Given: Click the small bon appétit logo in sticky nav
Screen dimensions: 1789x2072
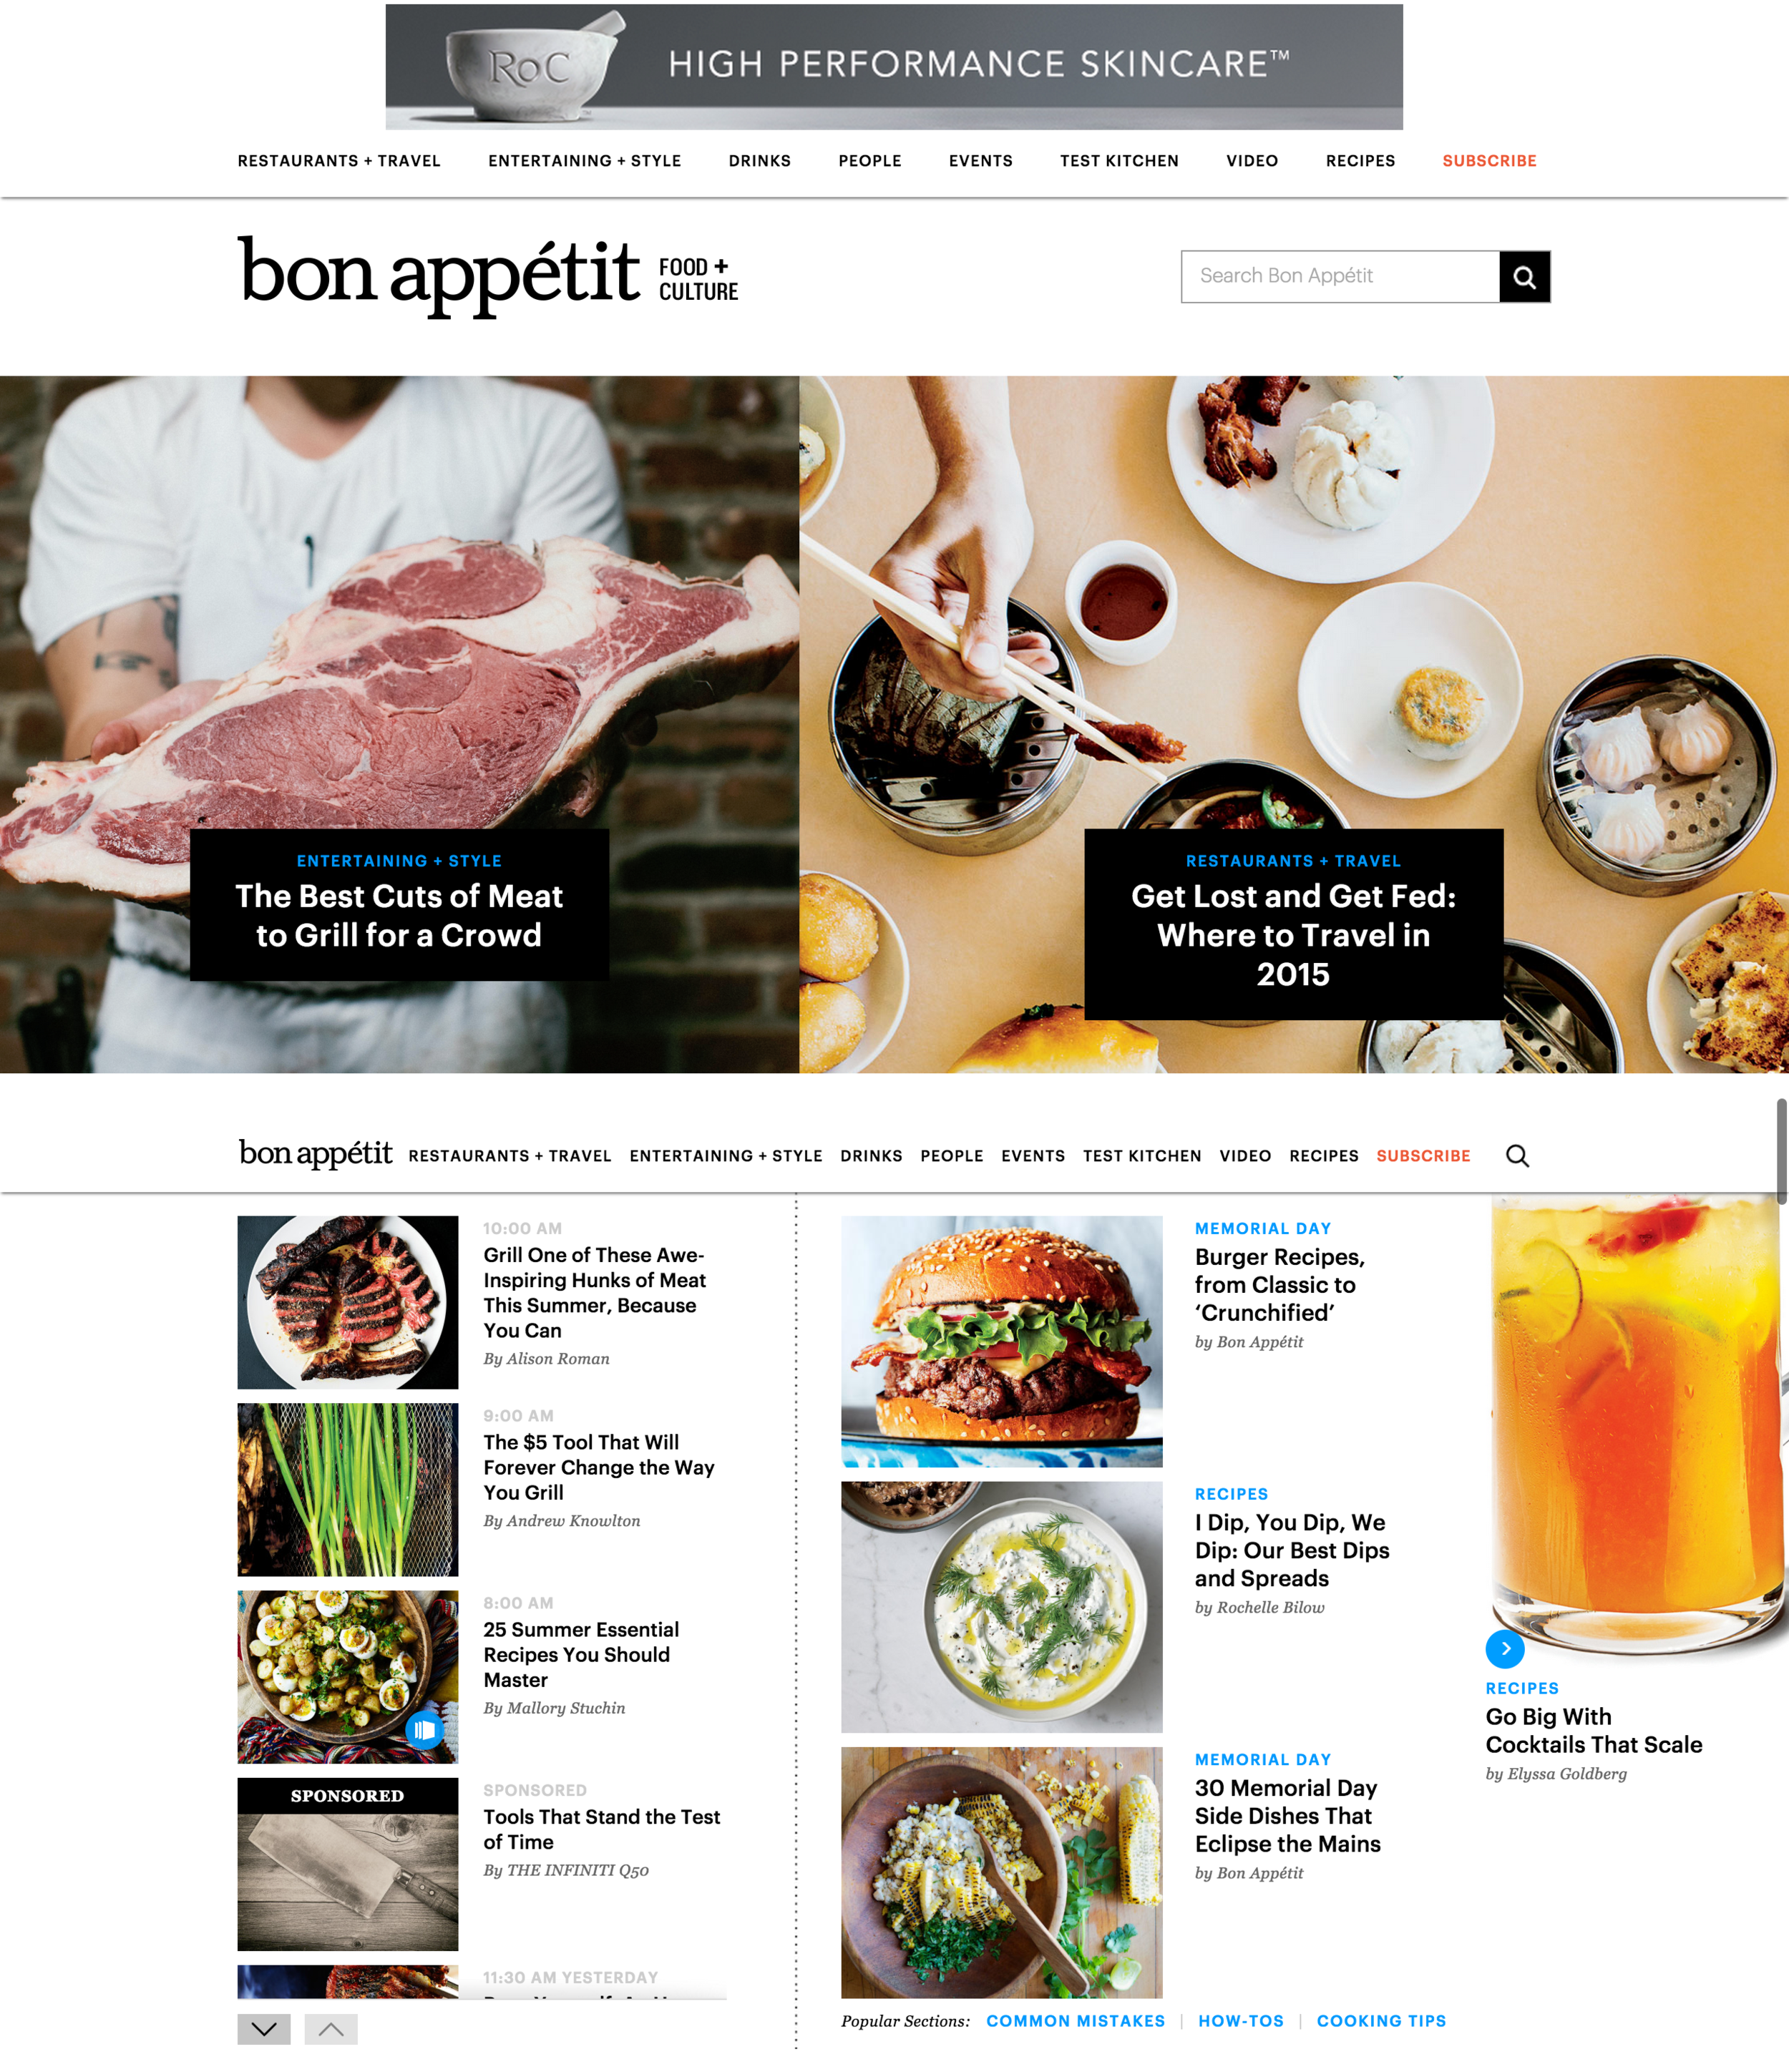Looking at the screenshot, I should pos(315,1154).
